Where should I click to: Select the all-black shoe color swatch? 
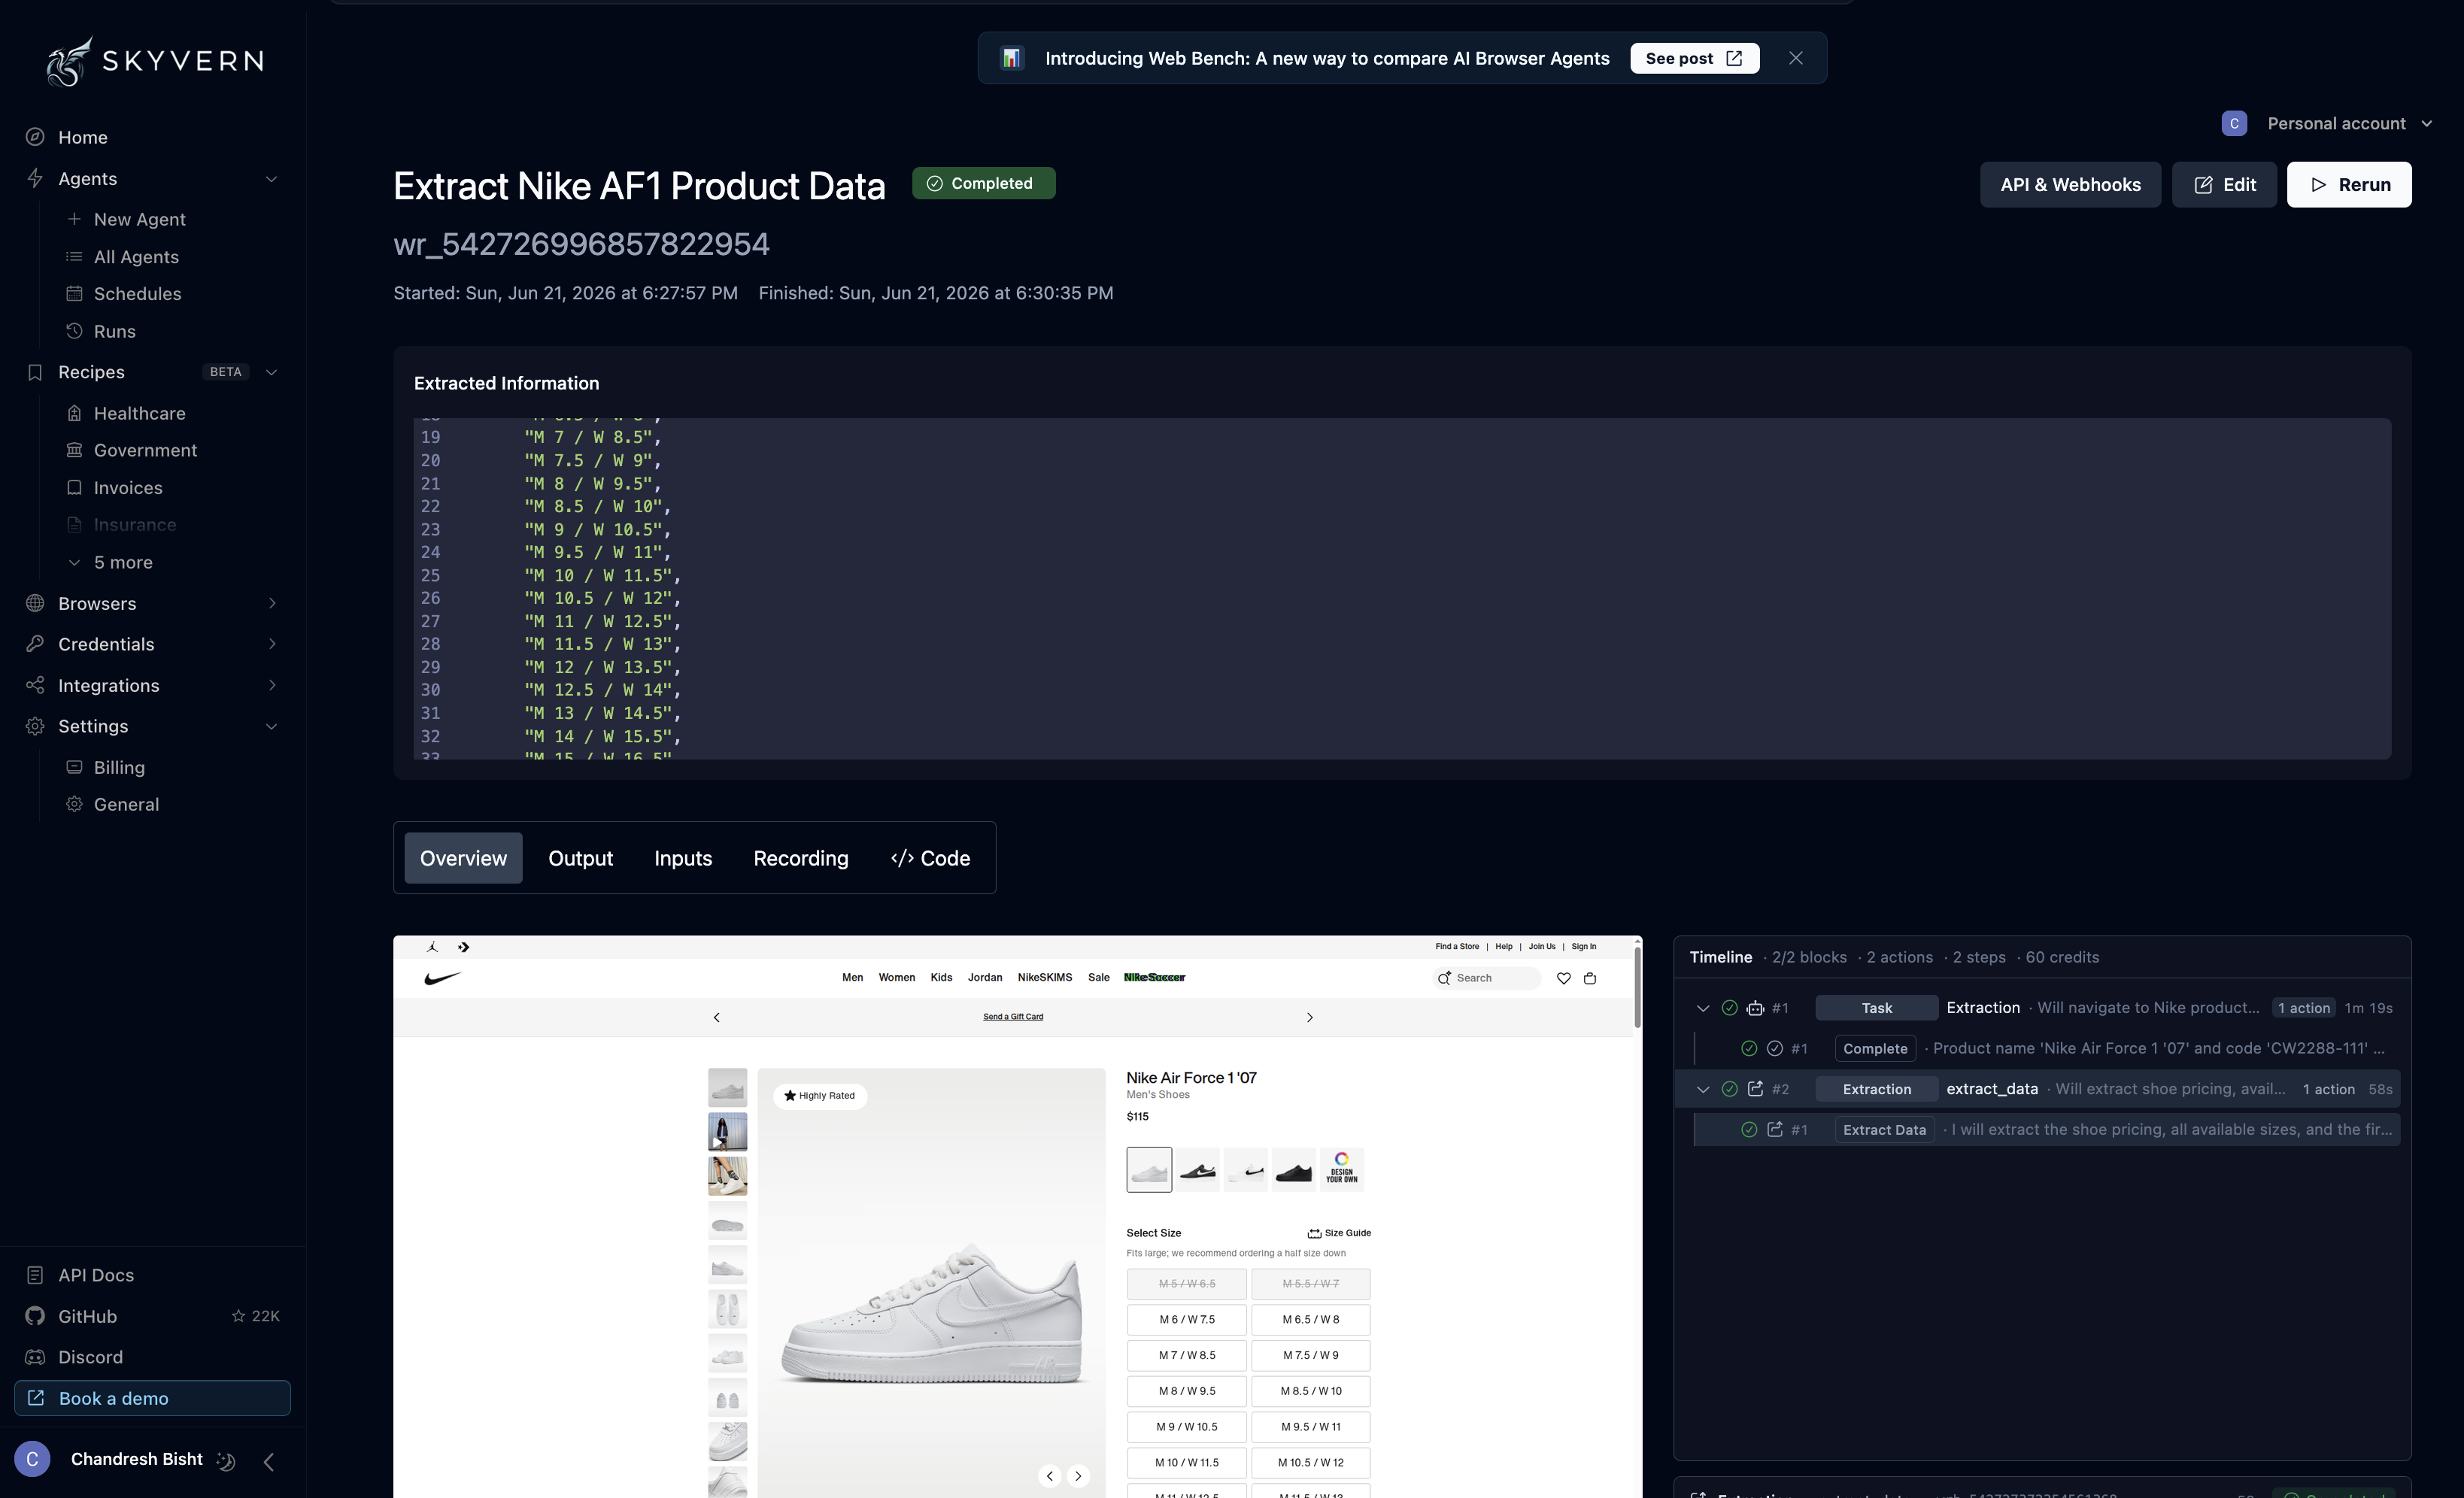tap(1293, 1170)
